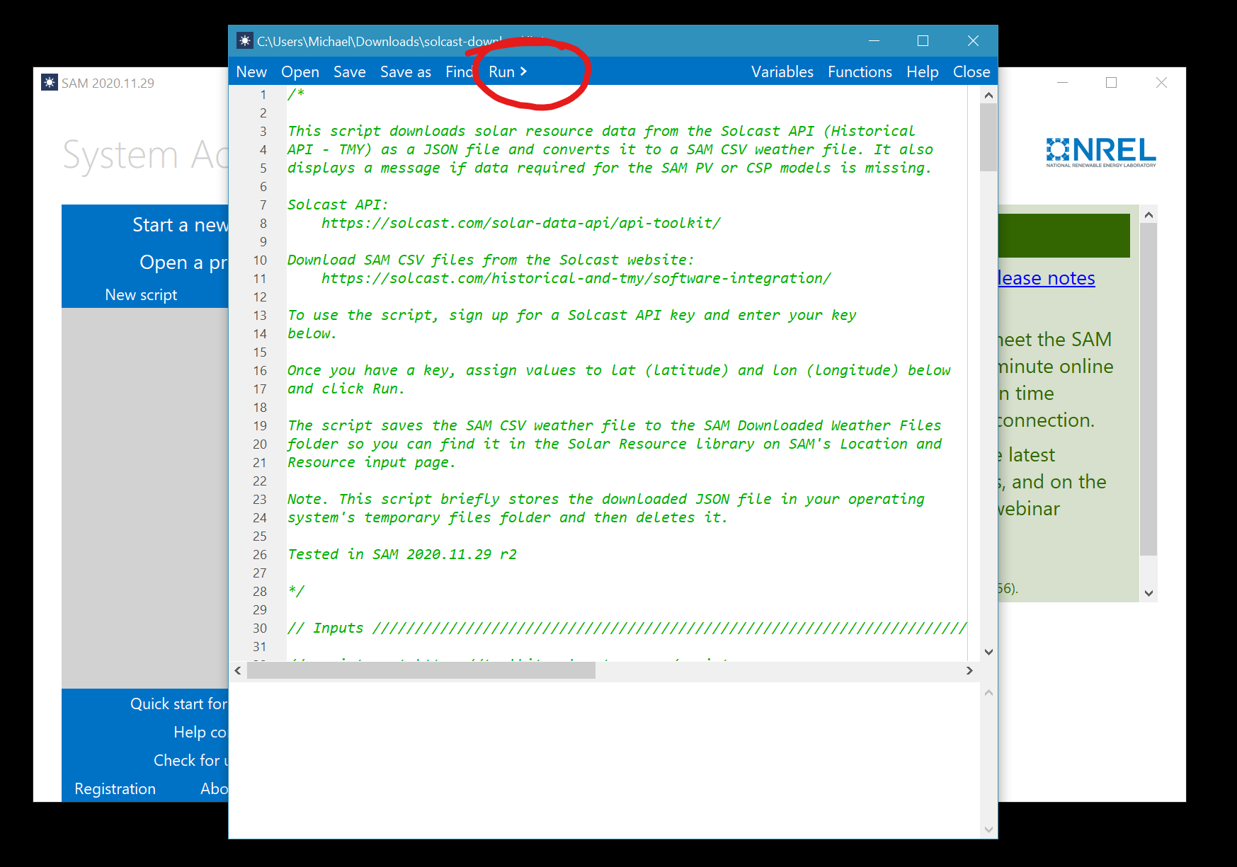This screenshot has height=867, width=1237.
Task: Save the current script
Action: 350,71
